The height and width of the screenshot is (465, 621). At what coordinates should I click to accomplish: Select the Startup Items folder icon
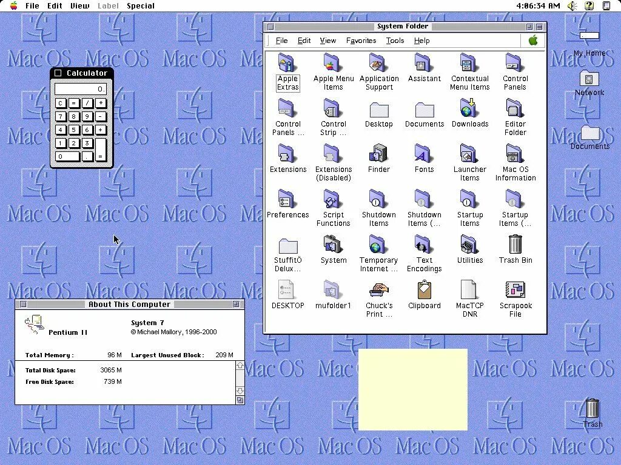click(469, 199)
